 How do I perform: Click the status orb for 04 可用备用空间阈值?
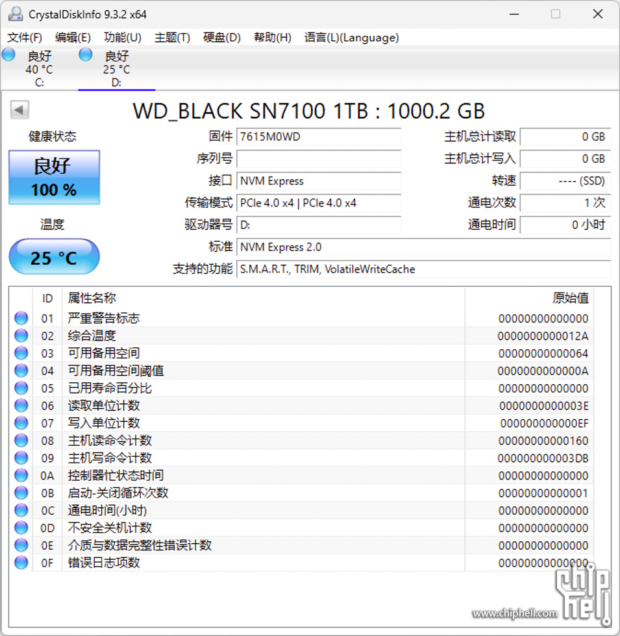click(21, 371)
